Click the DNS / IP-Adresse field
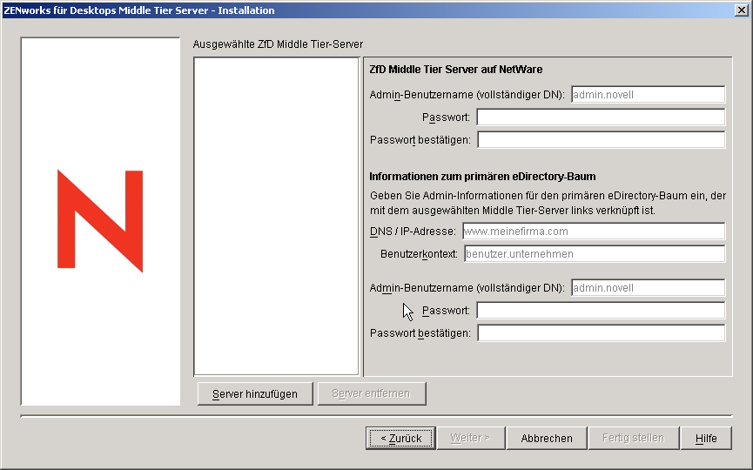Image resolution: width=753 pixels, height=470 pixels. tap(594, 231)
